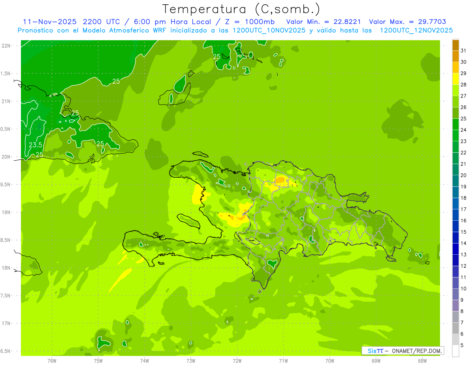Click legend value 28
The image size is (474, 366).
point(463,84)
